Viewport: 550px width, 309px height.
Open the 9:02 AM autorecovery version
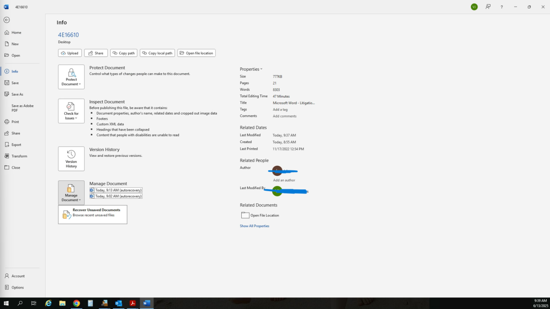pos(116,196)
